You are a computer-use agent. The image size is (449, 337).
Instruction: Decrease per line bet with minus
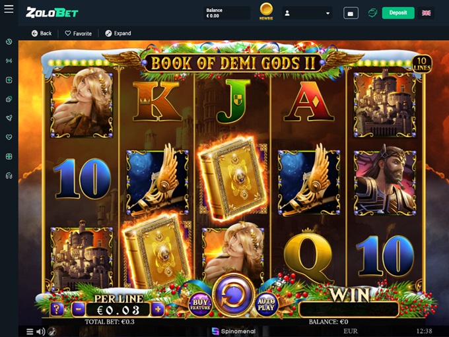(x=79, y=309)
